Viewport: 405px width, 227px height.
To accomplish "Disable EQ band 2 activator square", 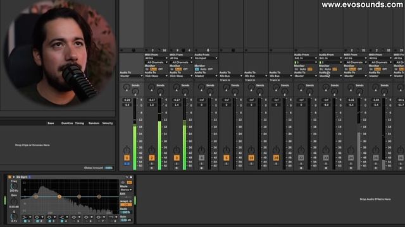I will pos(37,221).
